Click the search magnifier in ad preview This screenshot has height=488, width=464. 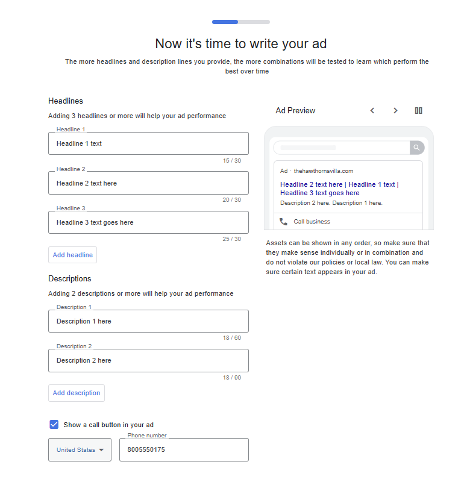click(417, 148)
